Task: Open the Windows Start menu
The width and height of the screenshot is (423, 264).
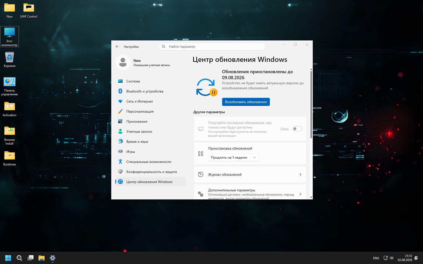Action: [x=8, y=258]
